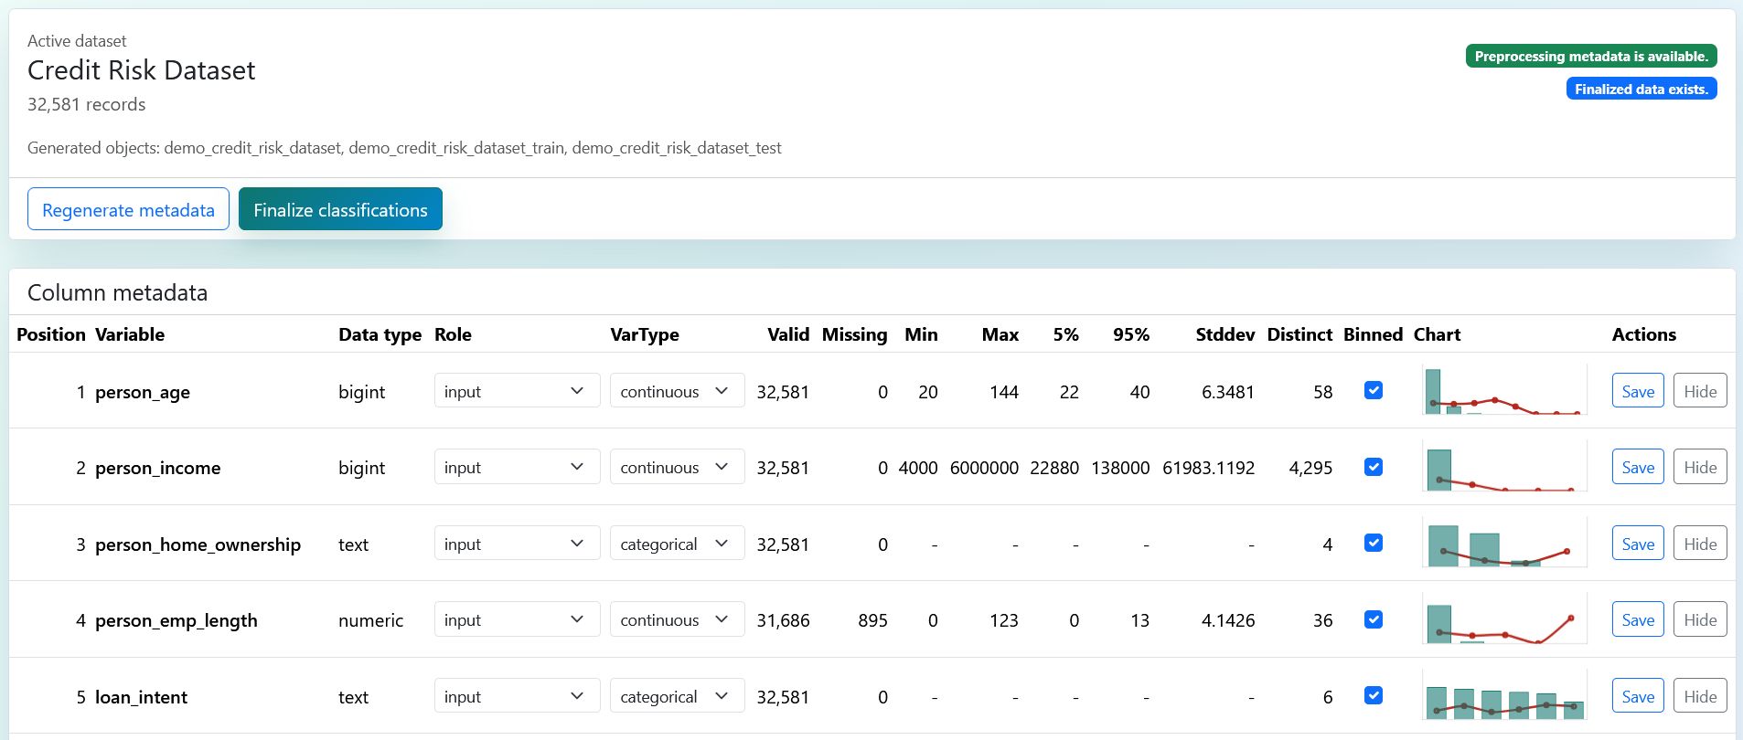The width and height of the screenshot is (1743, 740).
Task: Click Finalize classifications button
Action: tap(340, 209)
